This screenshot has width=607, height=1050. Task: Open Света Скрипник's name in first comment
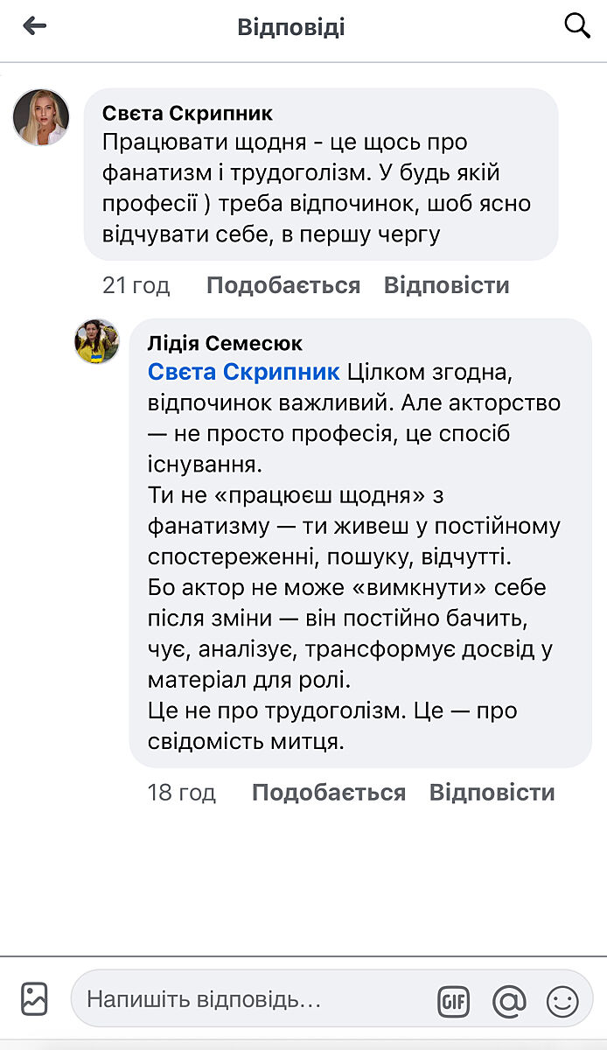point(187,114)
